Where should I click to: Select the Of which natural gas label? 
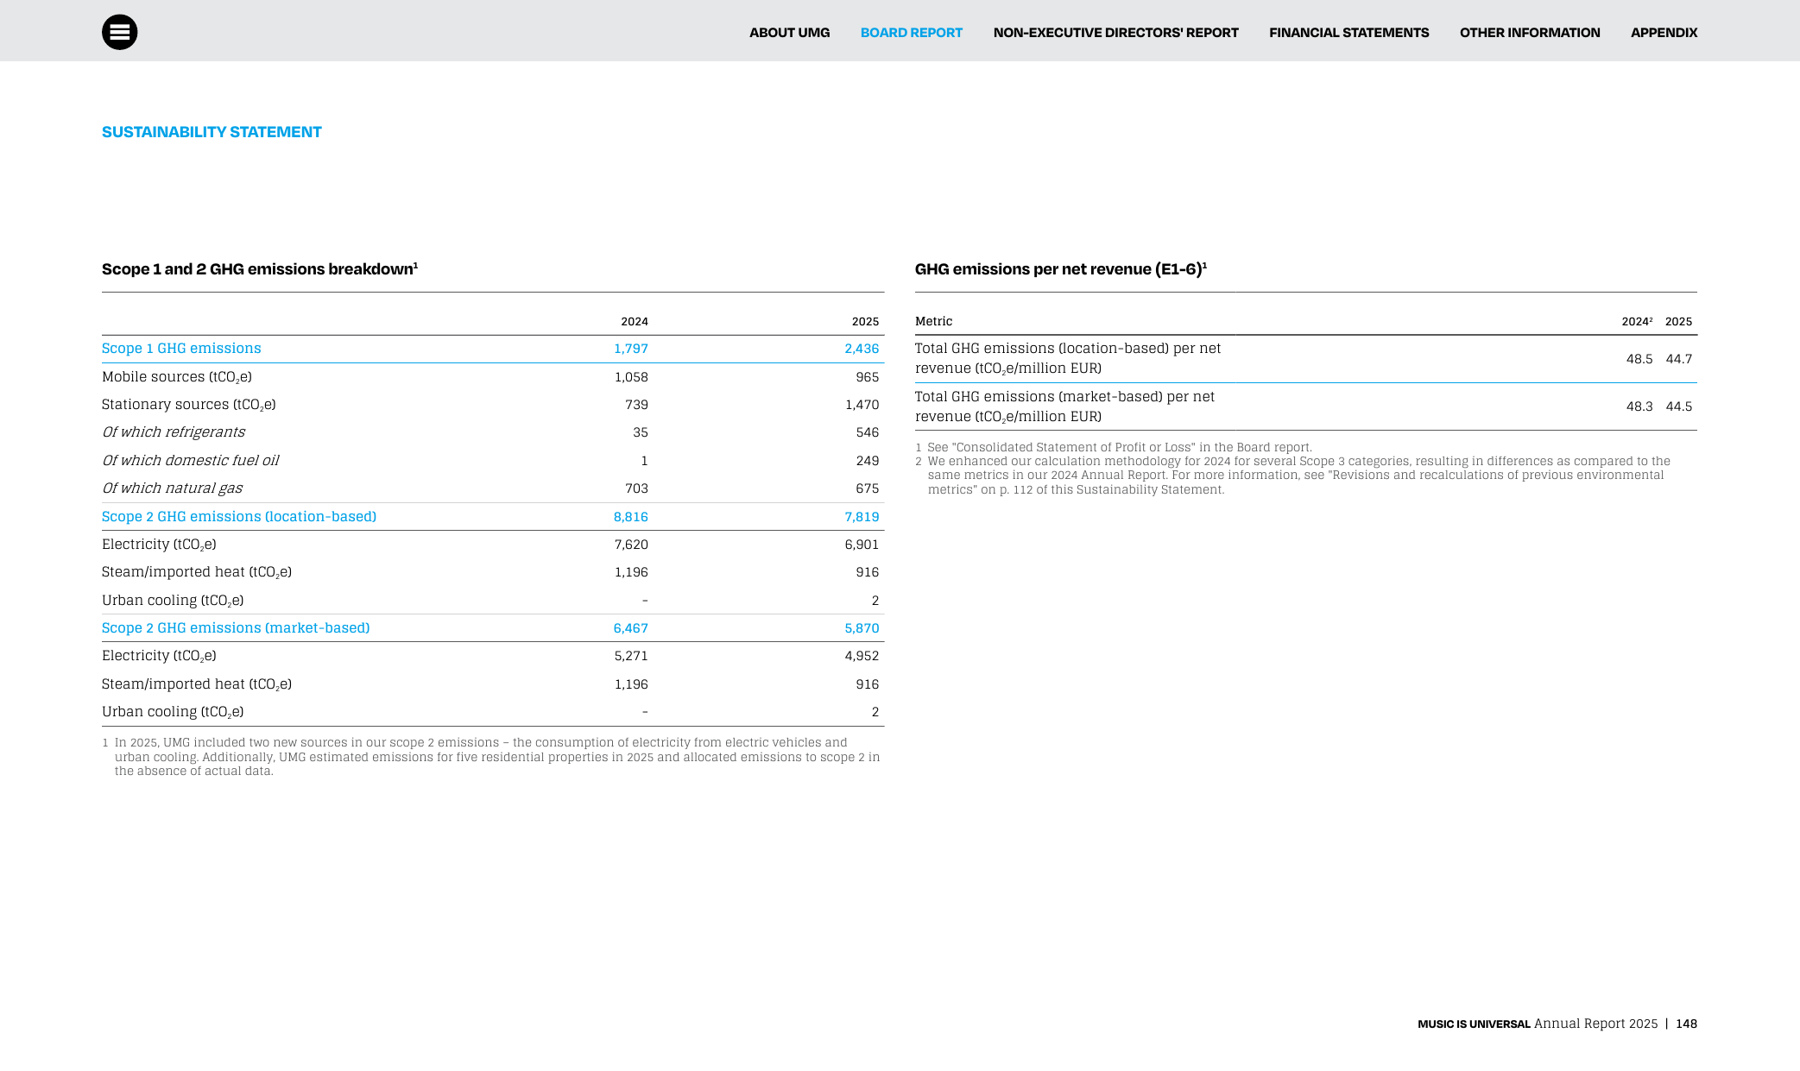[x=173, y=488]
